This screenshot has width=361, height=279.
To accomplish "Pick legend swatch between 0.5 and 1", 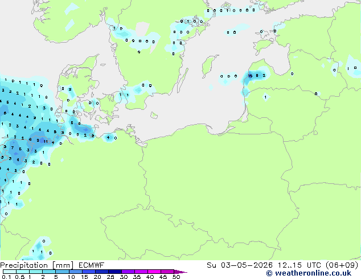I will point(23,272).
